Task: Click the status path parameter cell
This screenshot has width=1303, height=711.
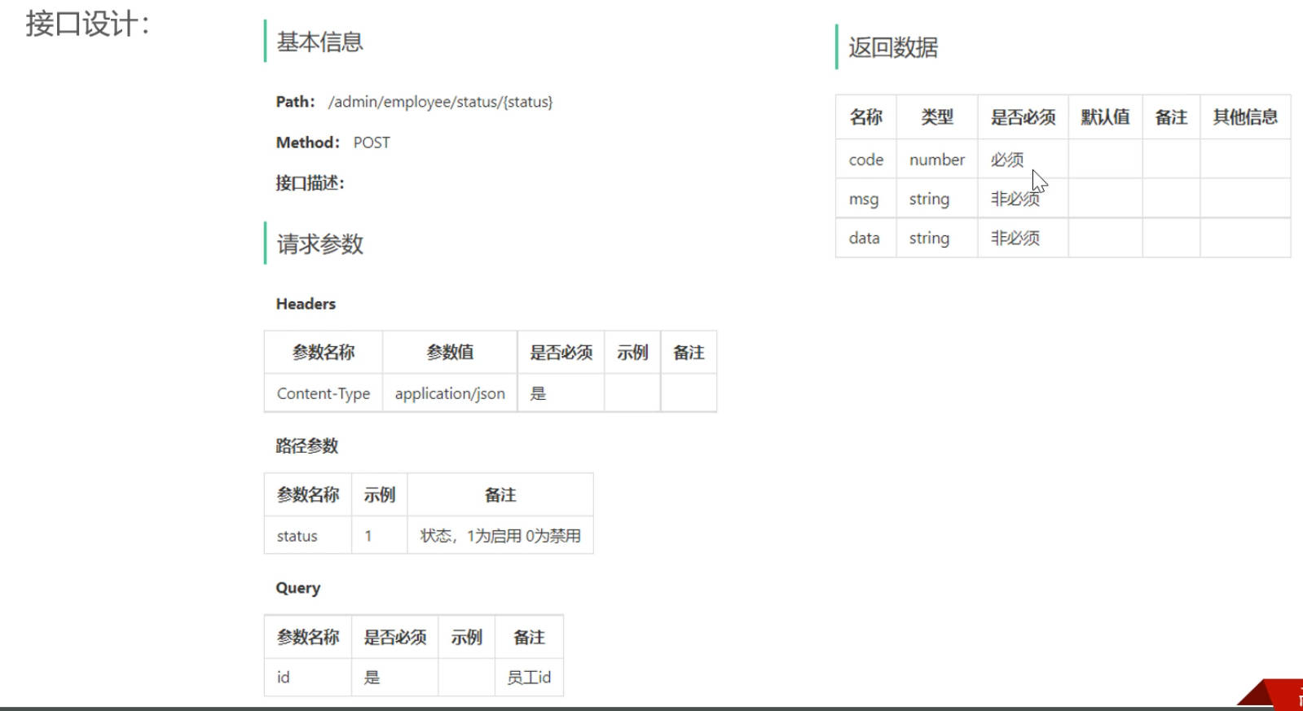Action: click(308, 536)
